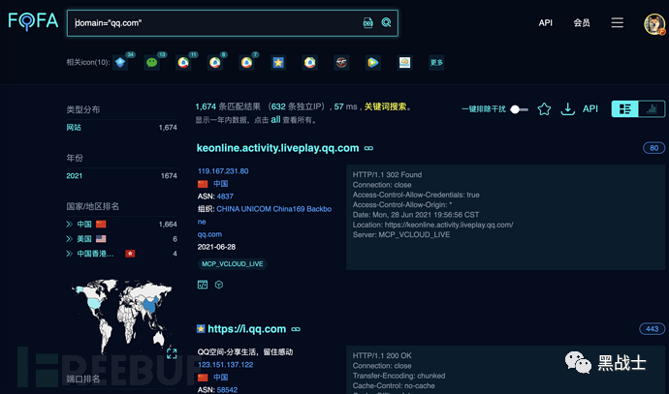Click the 更多 button for more icons
Screen dimensions: 669x394
(436, 63)
